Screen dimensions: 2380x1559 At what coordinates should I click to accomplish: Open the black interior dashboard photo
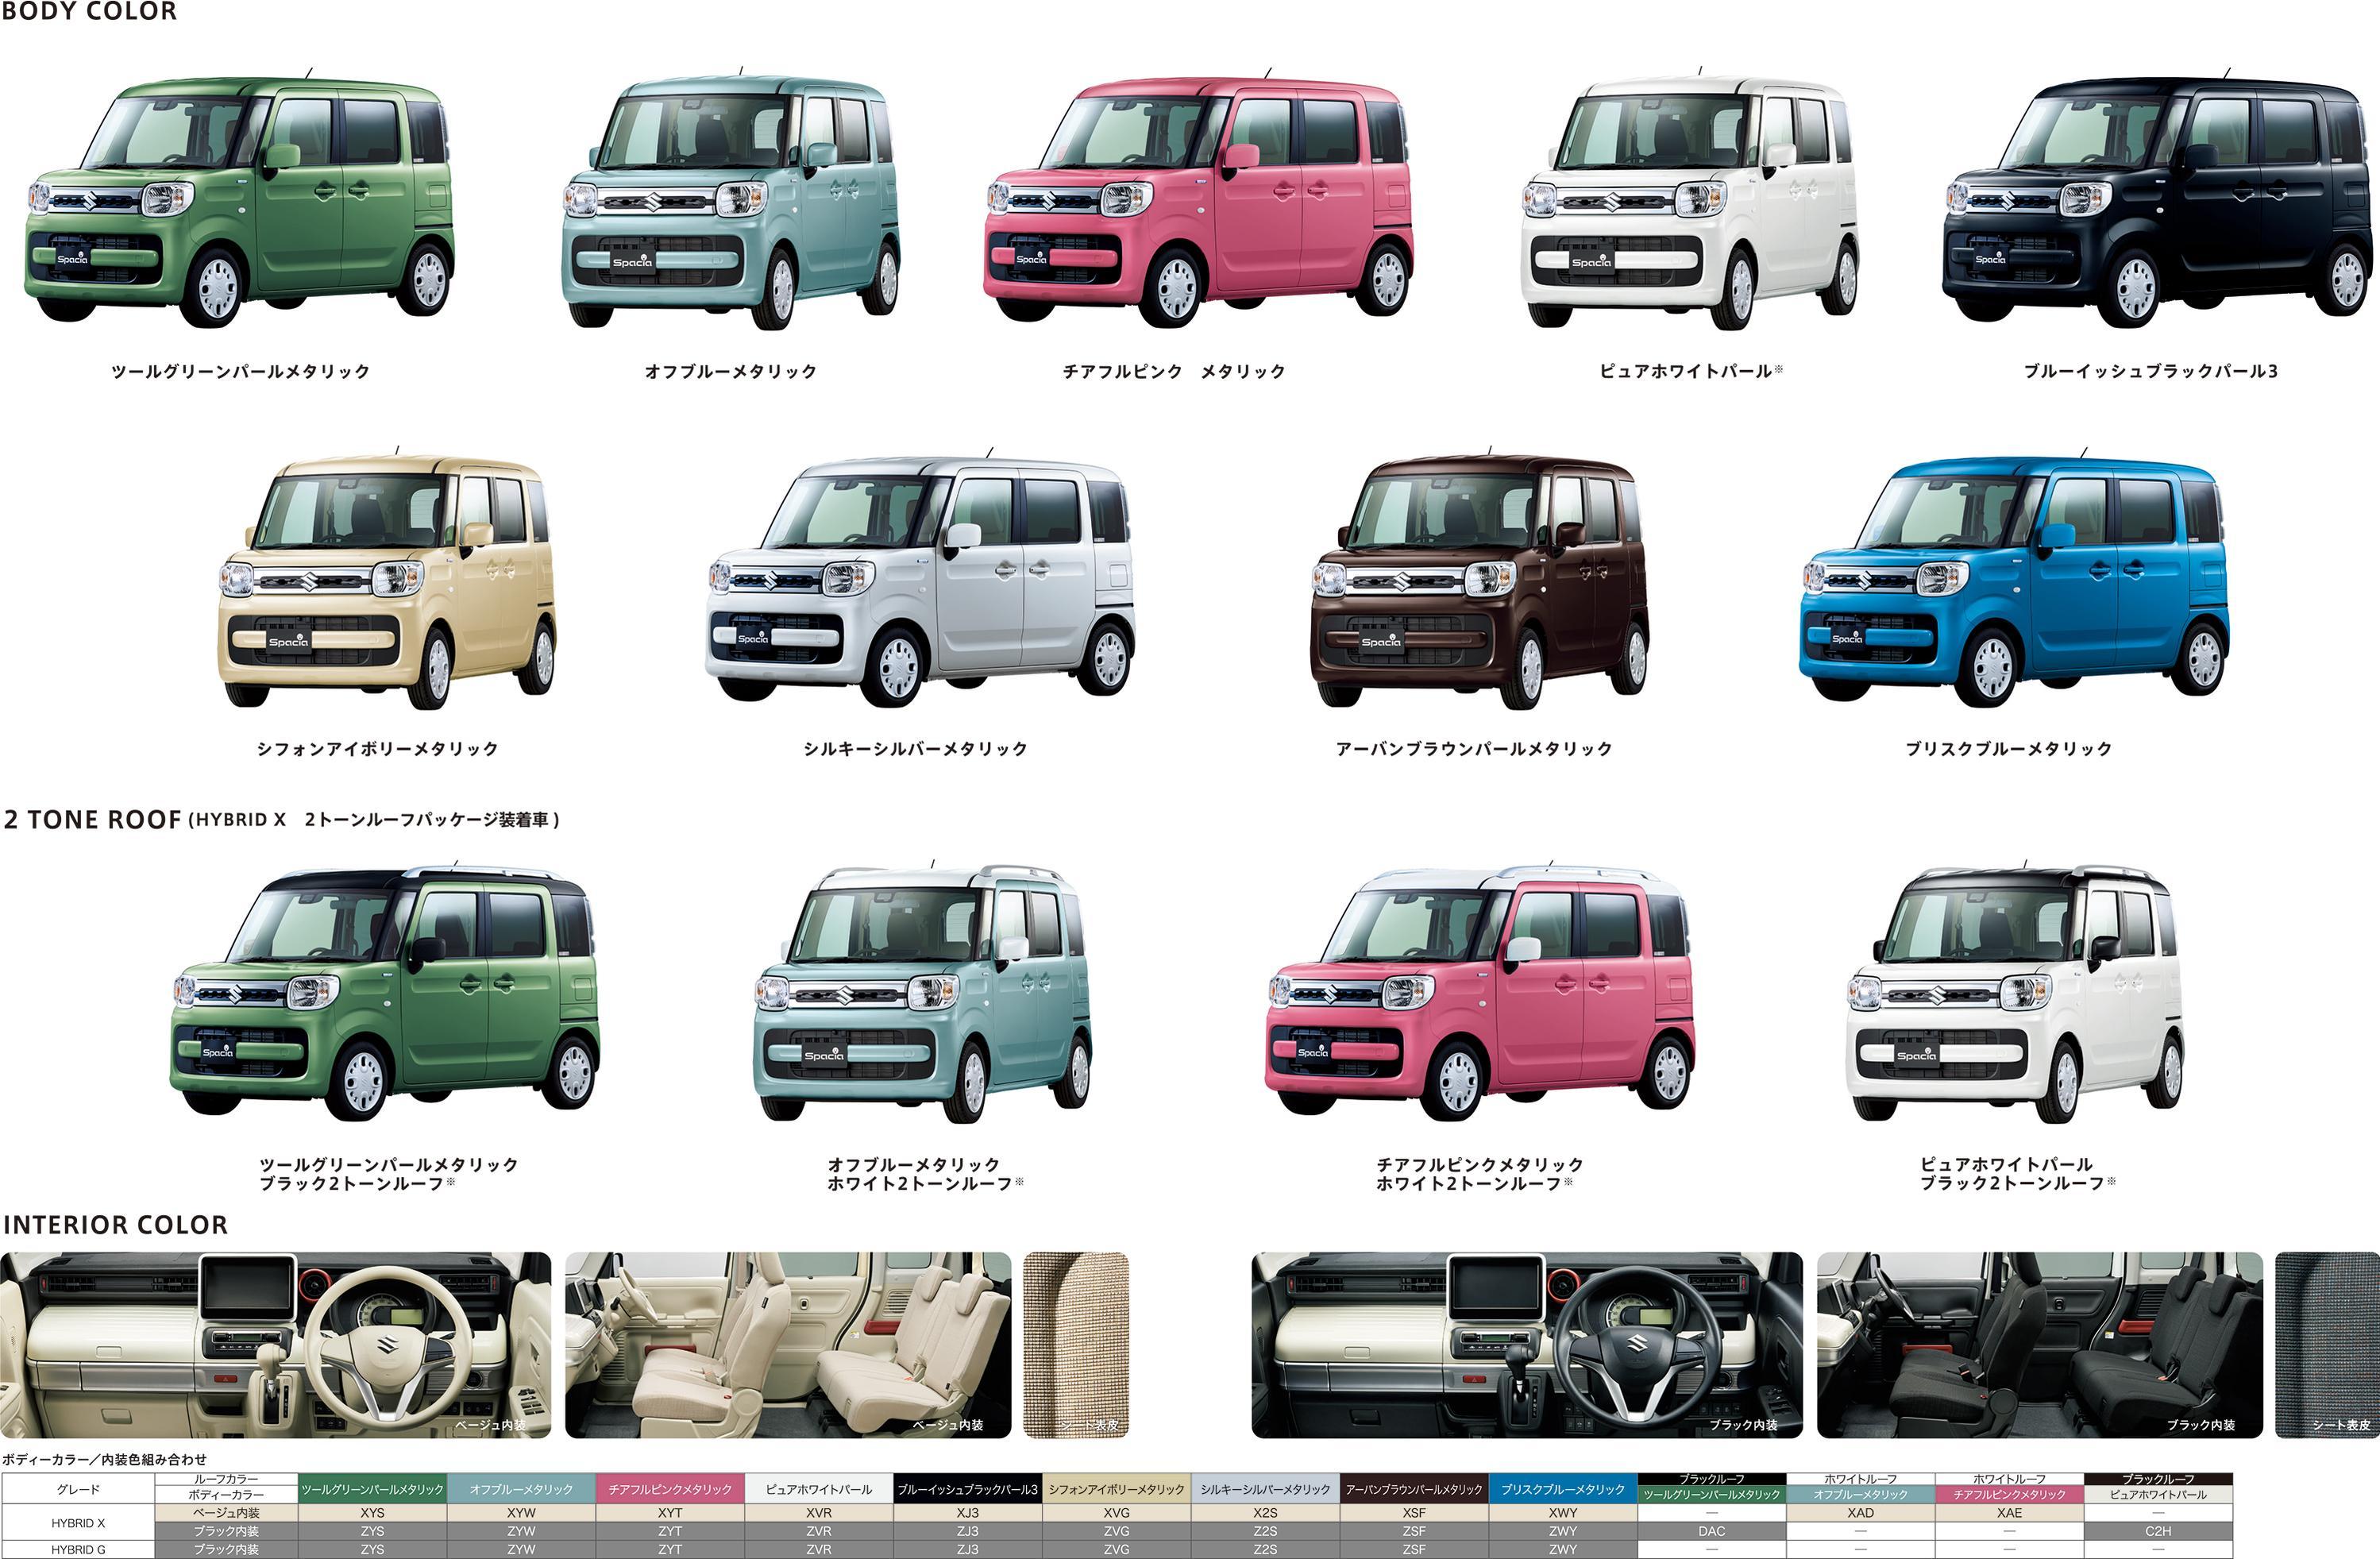(1527, 1345)
